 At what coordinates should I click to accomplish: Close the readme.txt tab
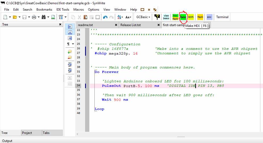click(x=116, y=25)
